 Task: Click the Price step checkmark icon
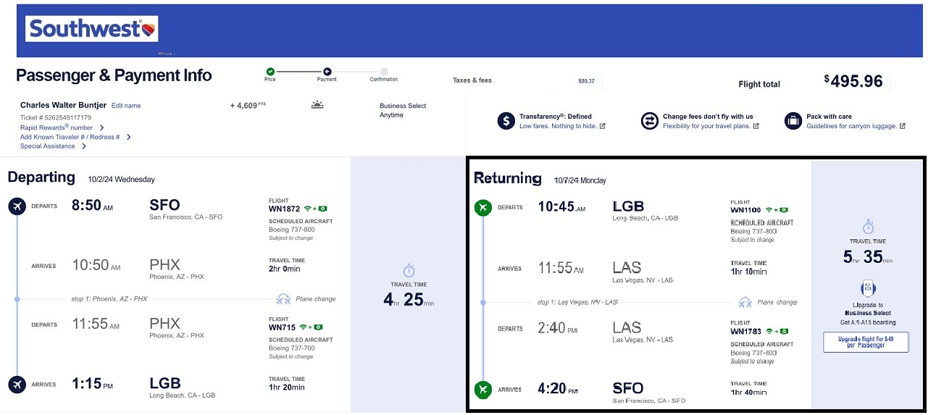click(x=270, y=71)
